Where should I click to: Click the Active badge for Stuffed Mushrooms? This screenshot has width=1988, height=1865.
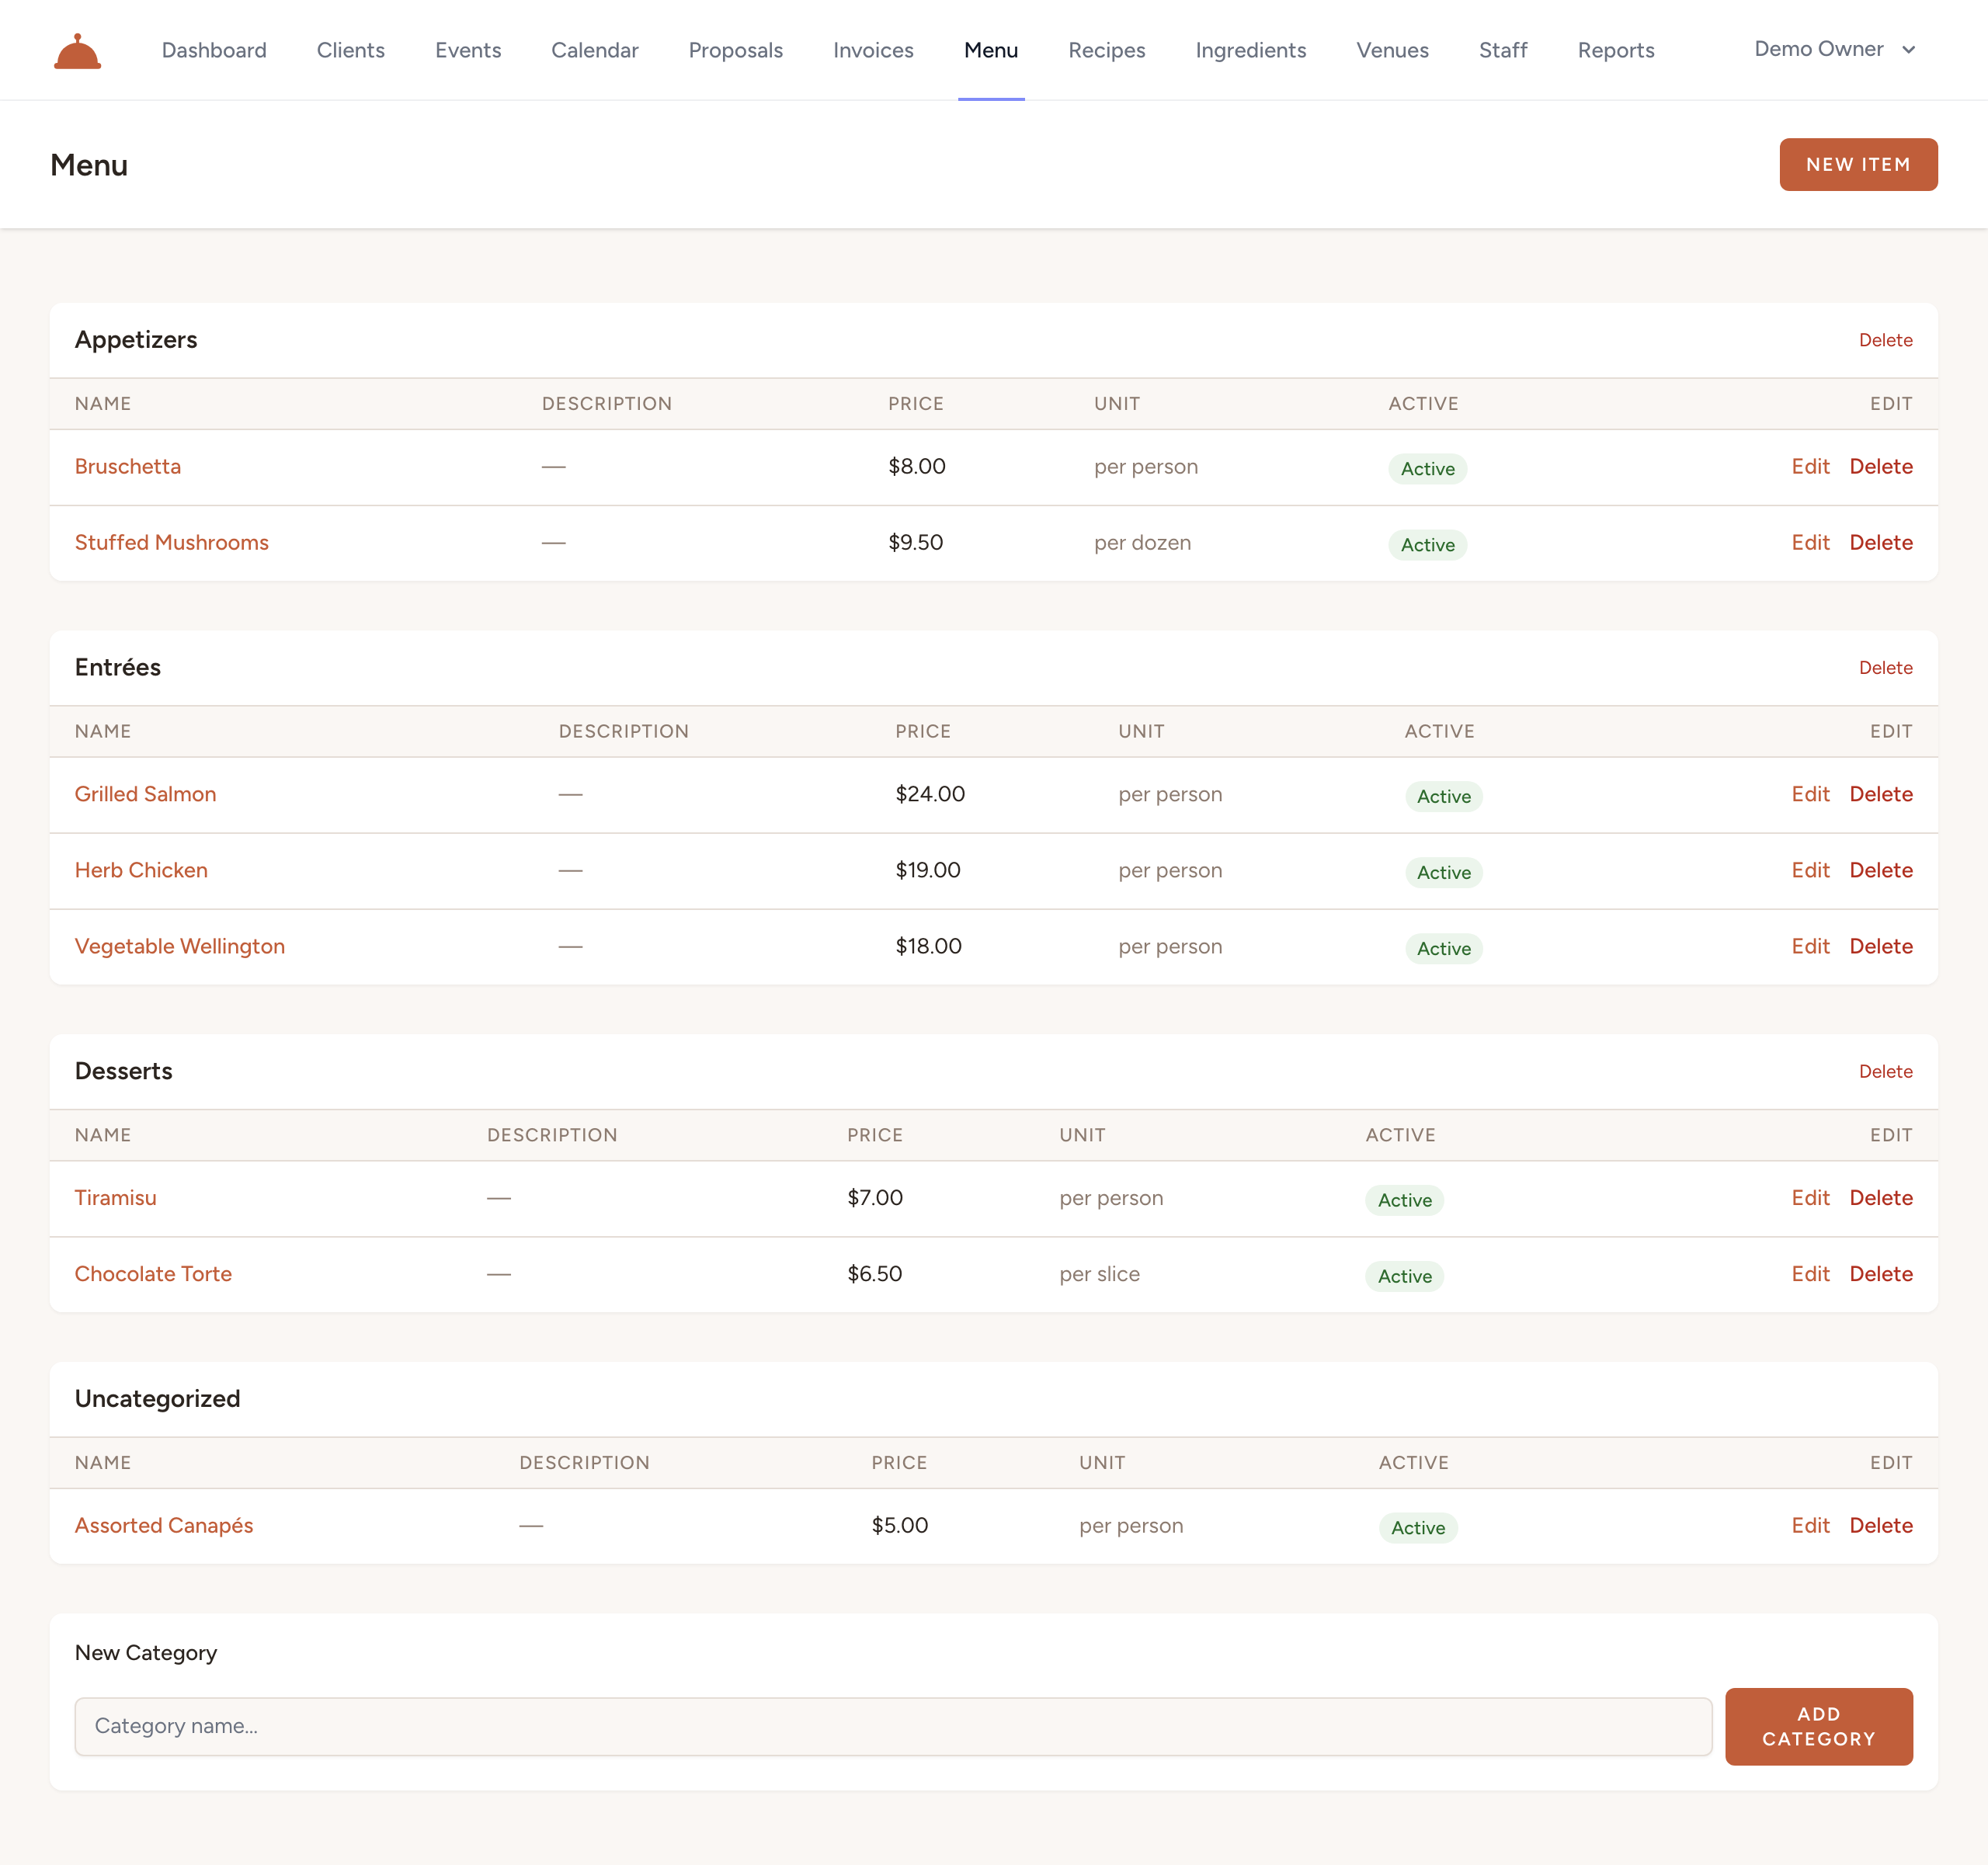coord(1427,544)
